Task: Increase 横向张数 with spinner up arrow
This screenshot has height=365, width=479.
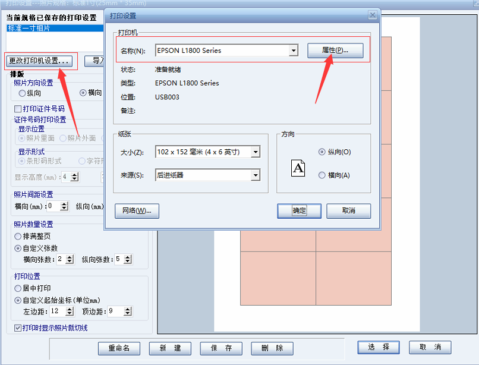Action: tap(70, 257)
